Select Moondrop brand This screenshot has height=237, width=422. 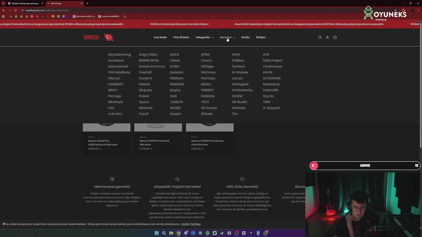pos(271,84)
